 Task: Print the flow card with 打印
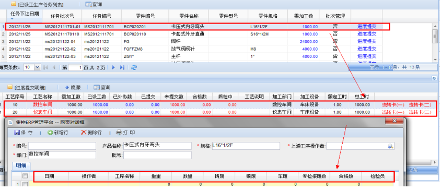(x=125, y=133)
